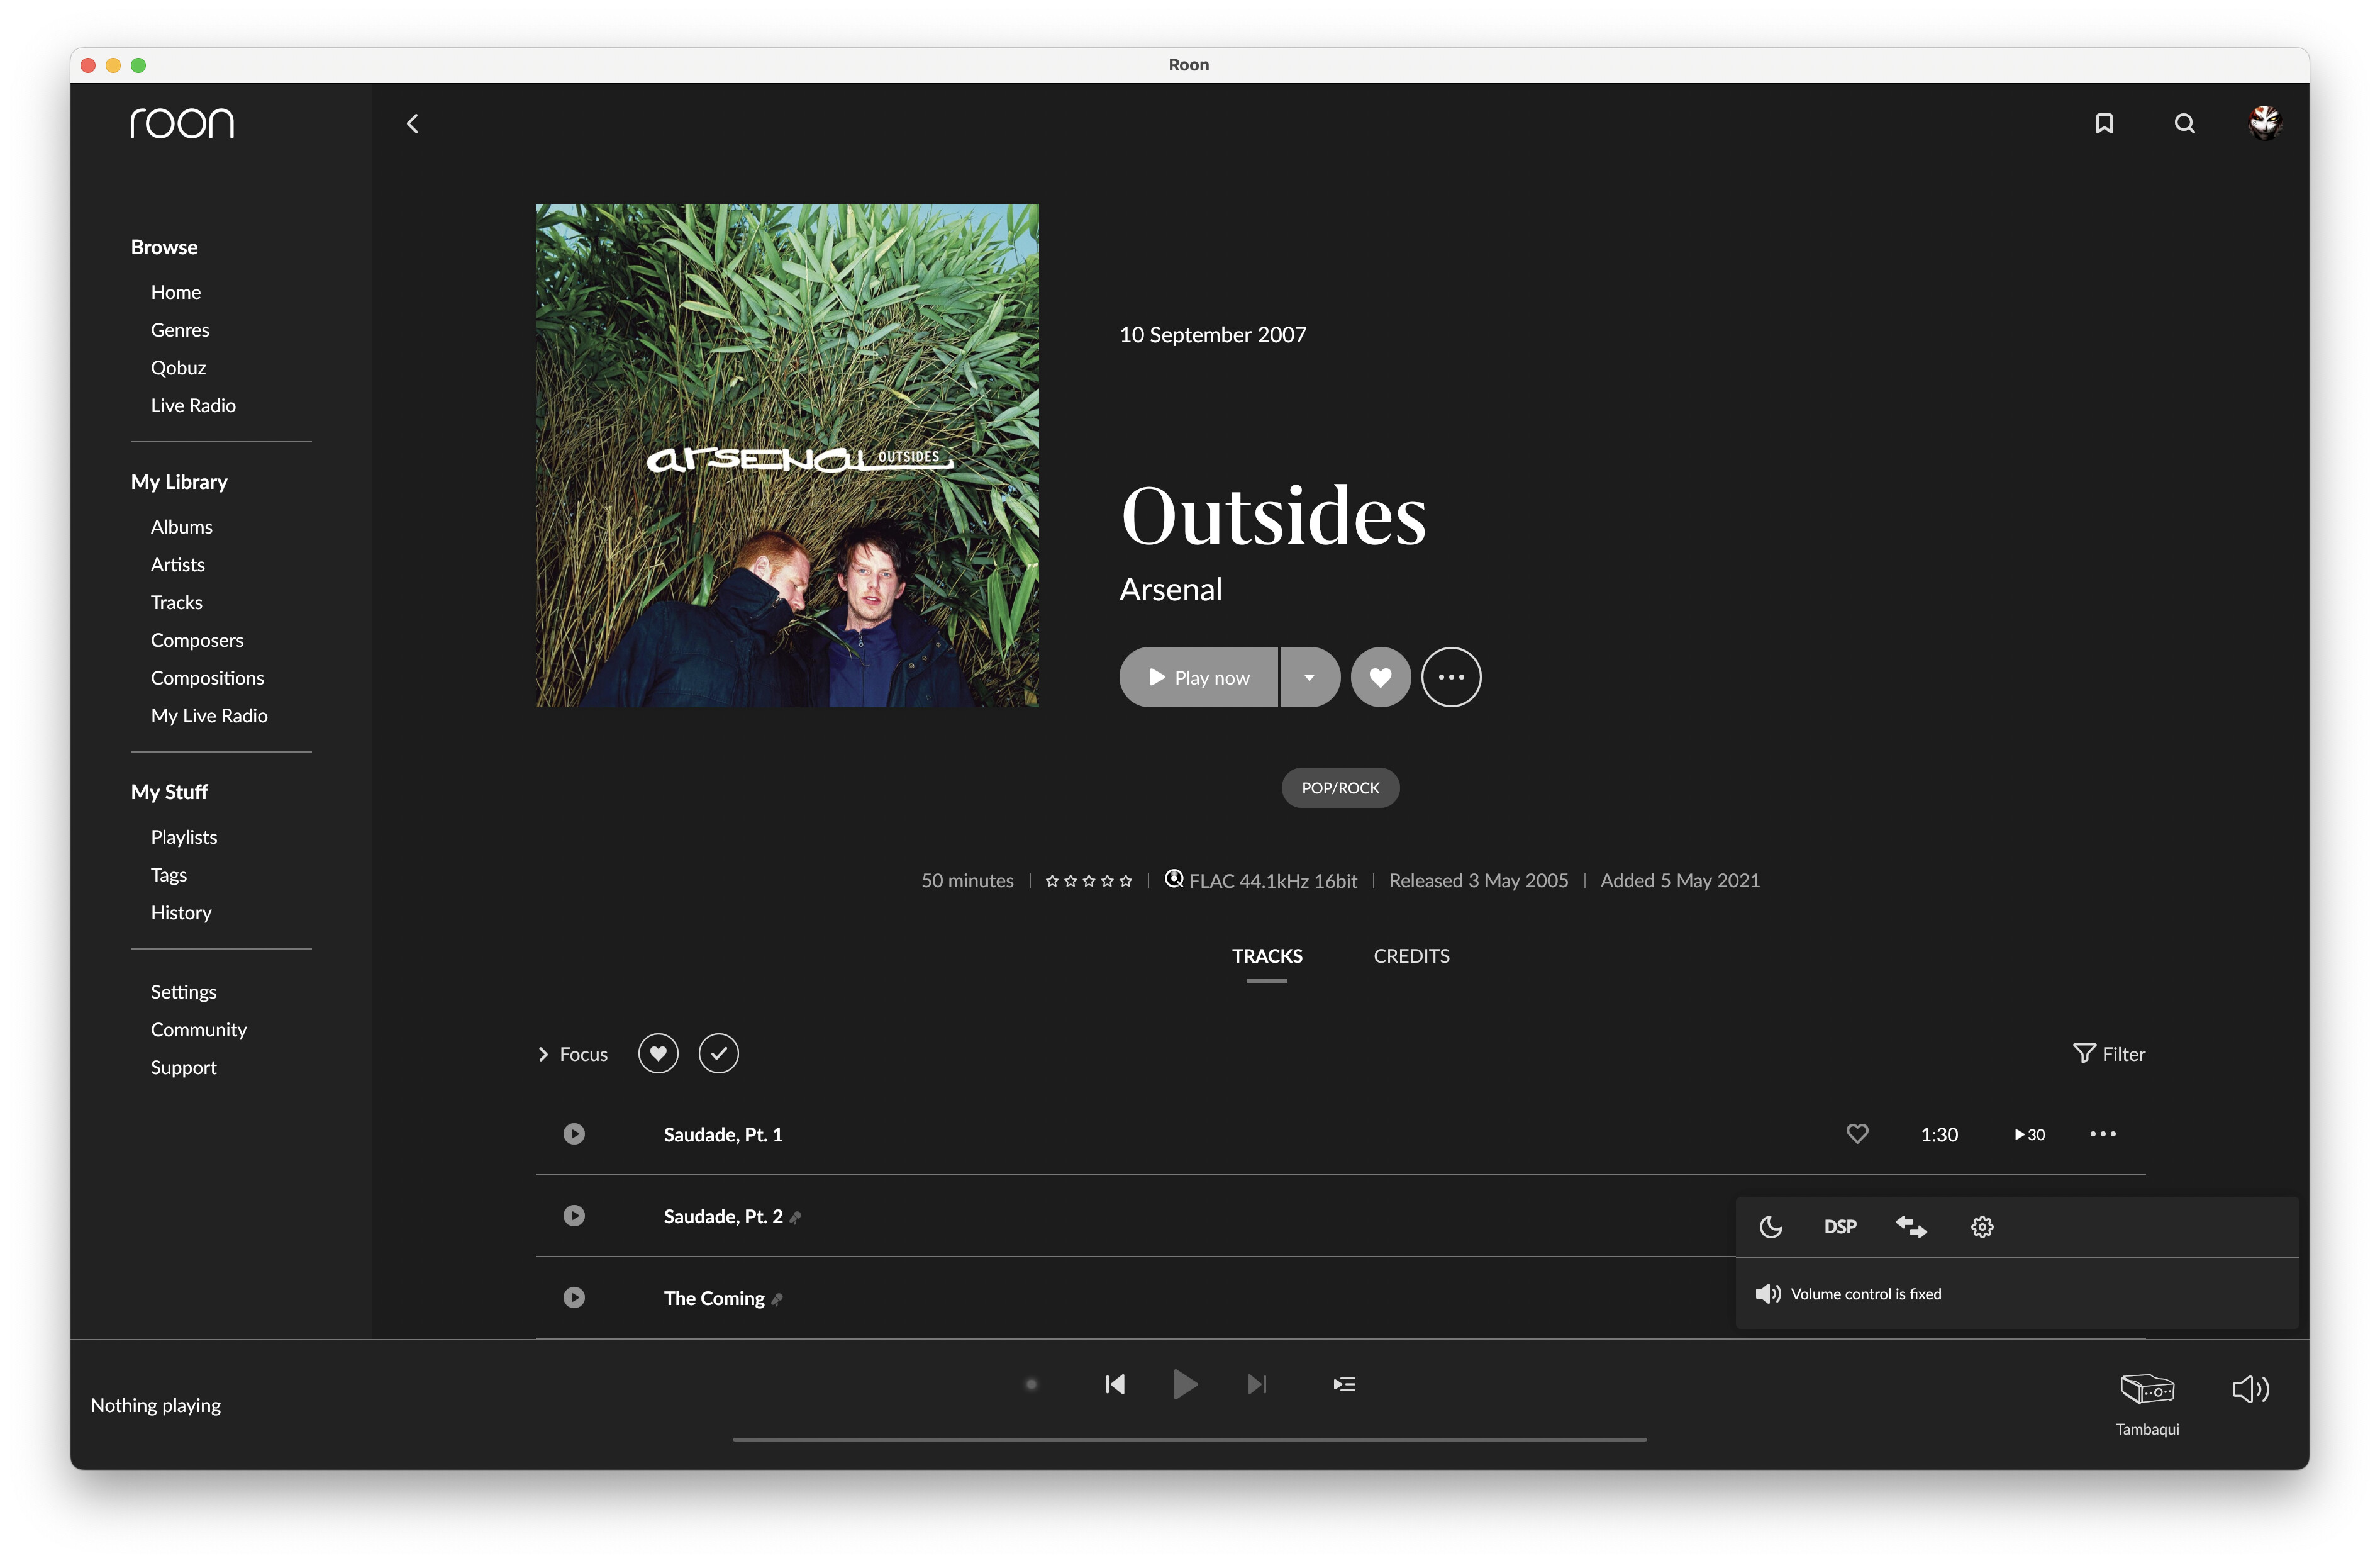Open Support in the sidebar

click(x=183, y=1068)
